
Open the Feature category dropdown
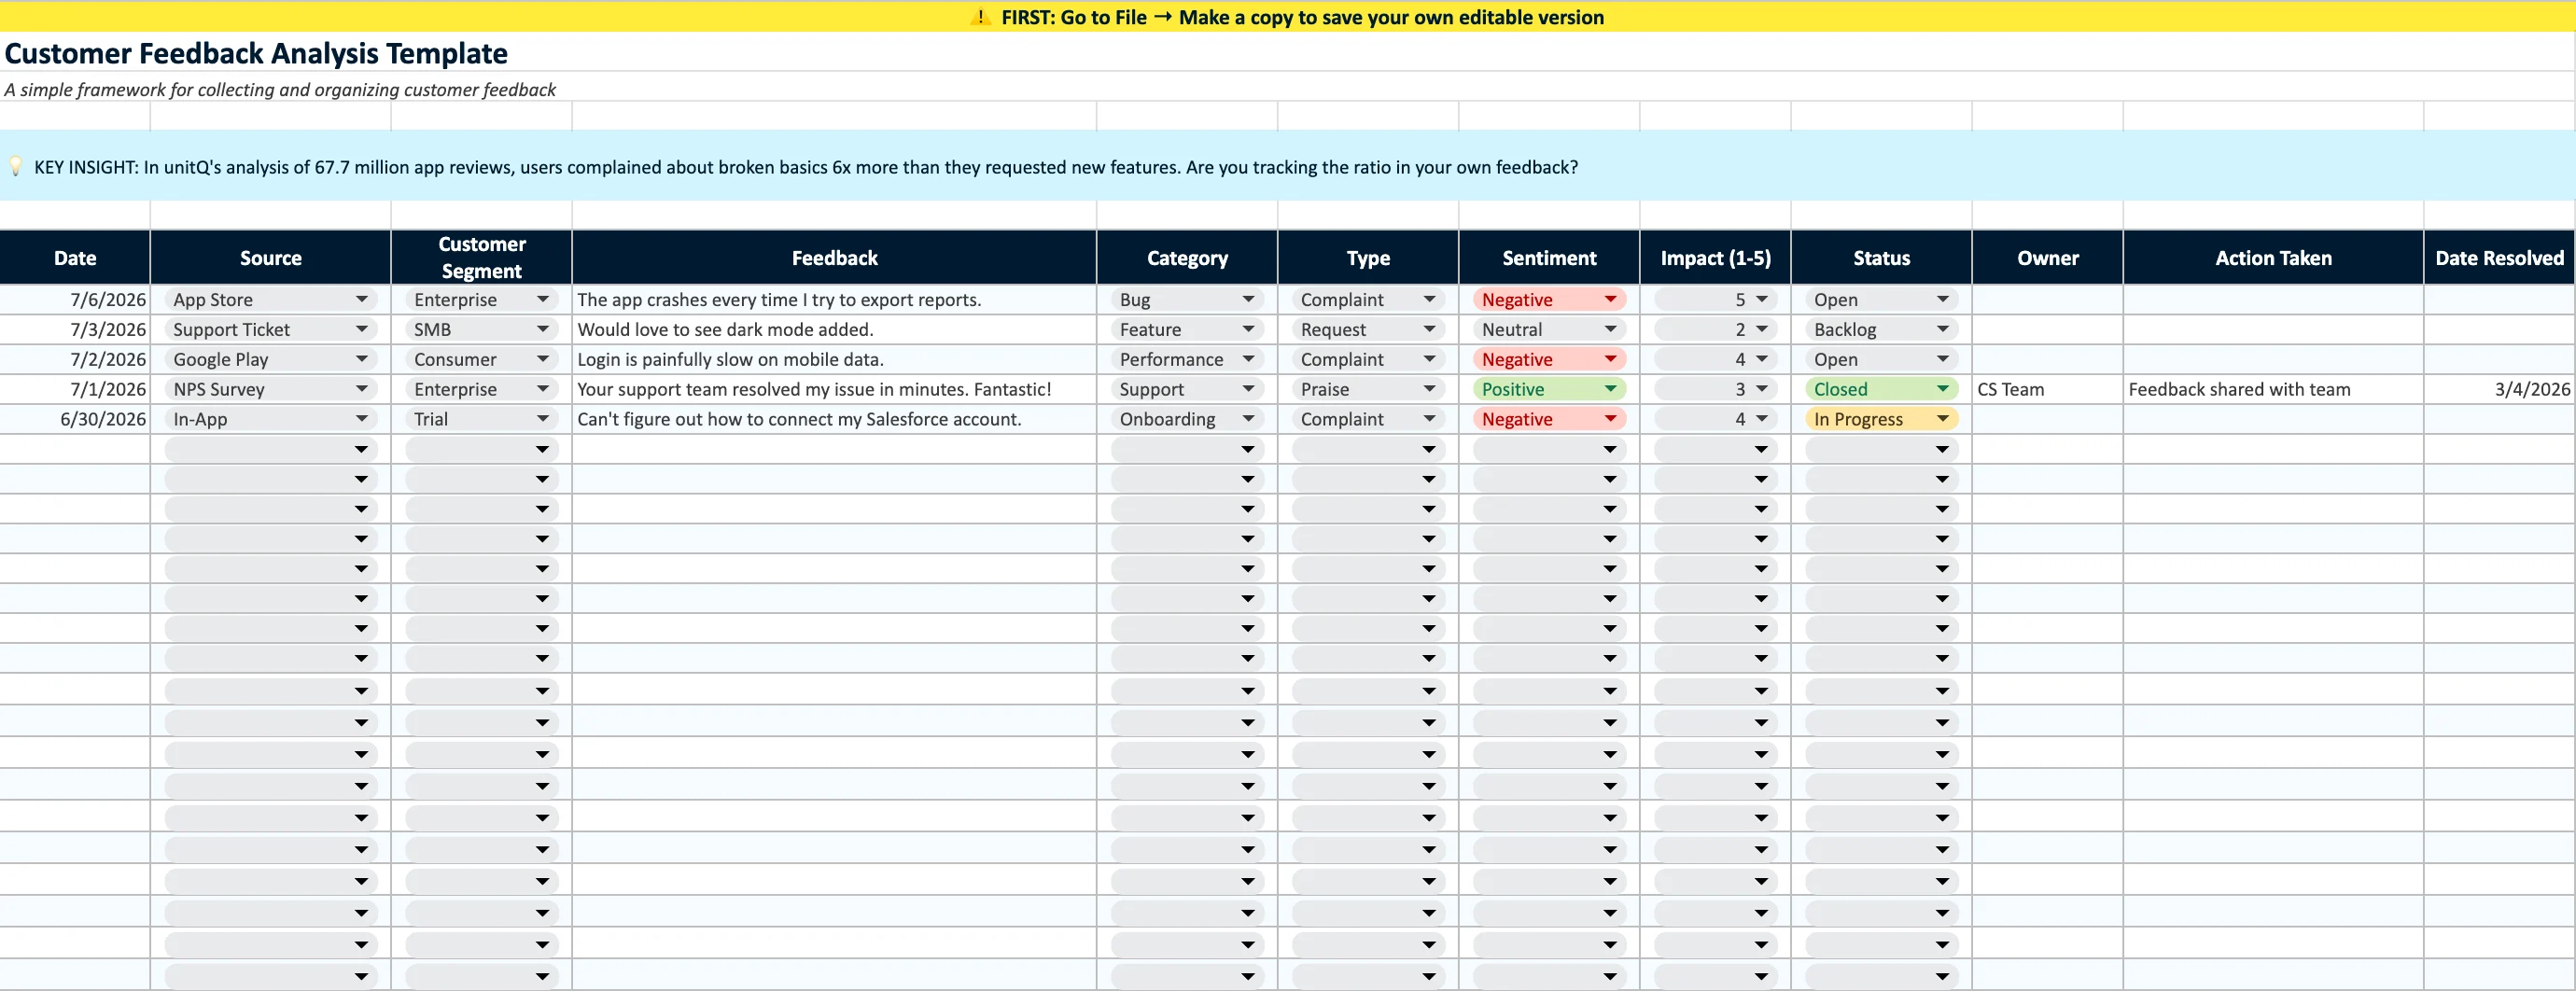pos(1187,329)
